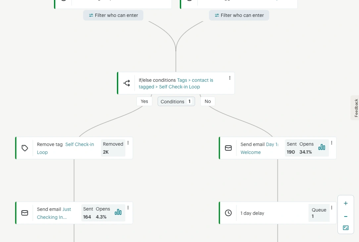Select the Yes branch label
The width and height of the screenshot is (359, 242).
[x=144, y=101]
